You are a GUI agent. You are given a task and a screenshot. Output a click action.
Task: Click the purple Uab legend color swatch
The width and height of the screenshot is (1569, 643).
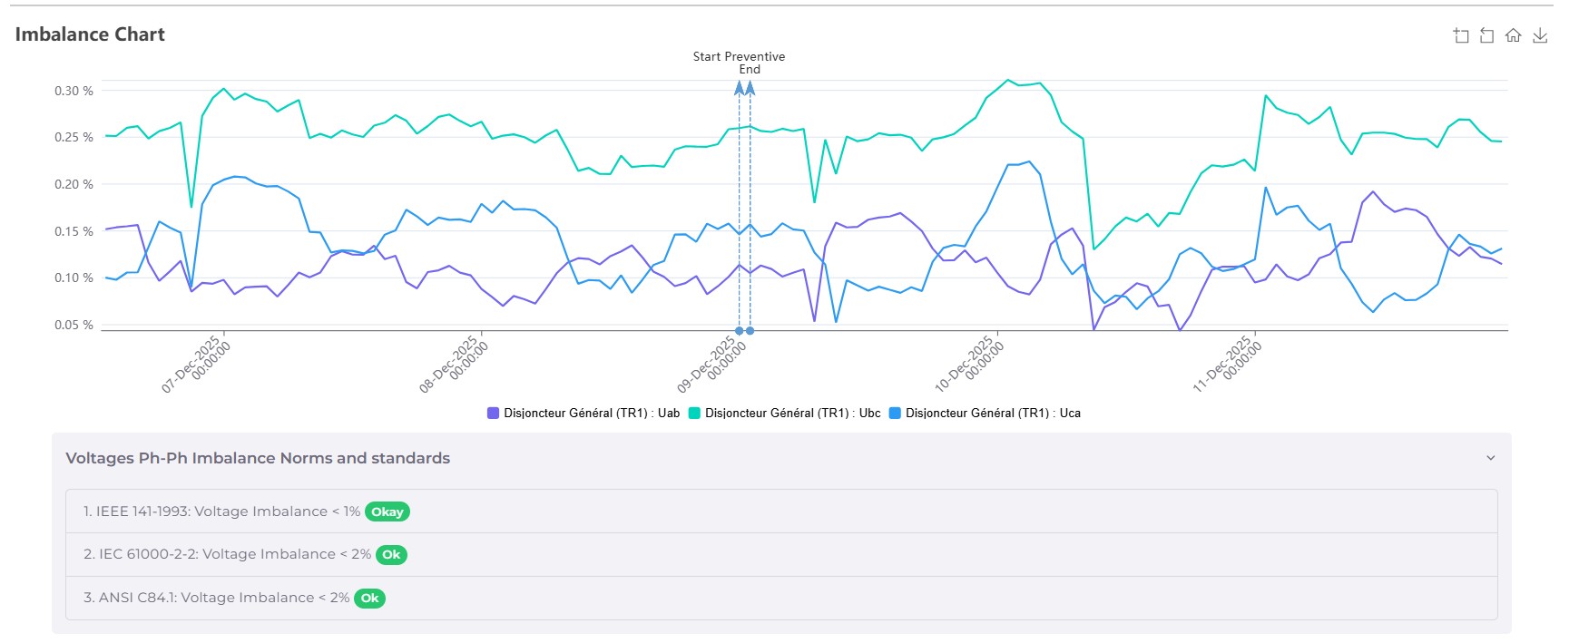pos(494,414)
